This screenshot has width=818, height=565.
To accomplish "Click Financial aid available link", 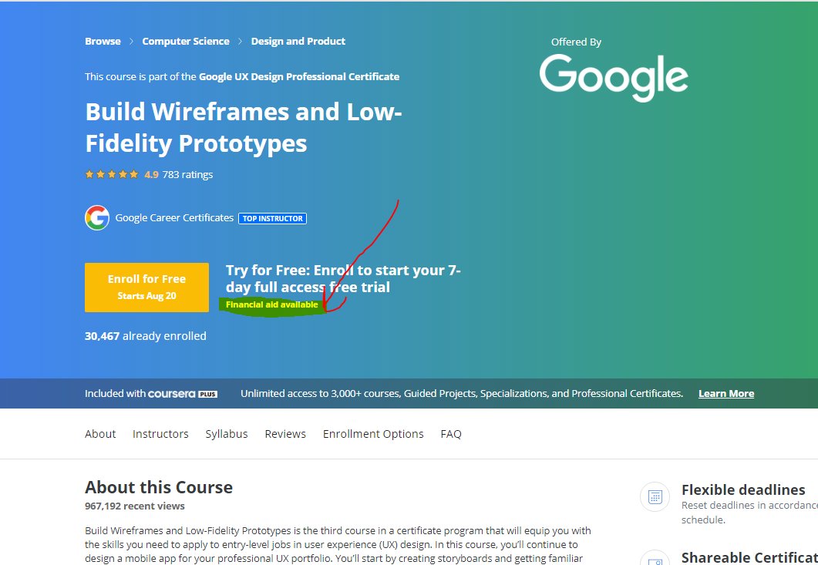I will tap(272, 304).
